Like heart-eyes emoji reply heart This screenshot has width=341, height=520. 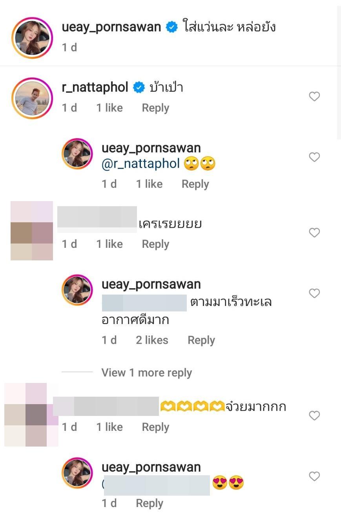coord(314,476)
